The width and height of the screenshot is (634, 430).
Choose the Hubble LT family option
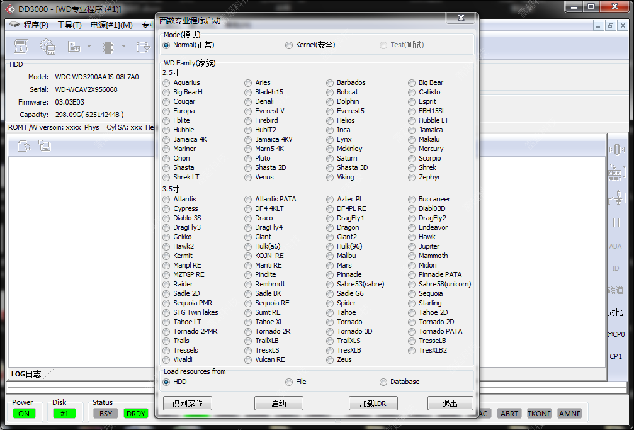tap(428, 120)
